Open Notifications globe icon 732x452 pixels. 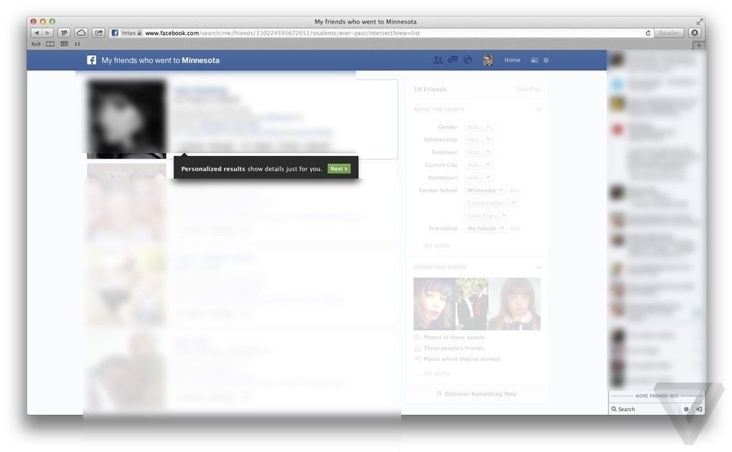(467, 60)
